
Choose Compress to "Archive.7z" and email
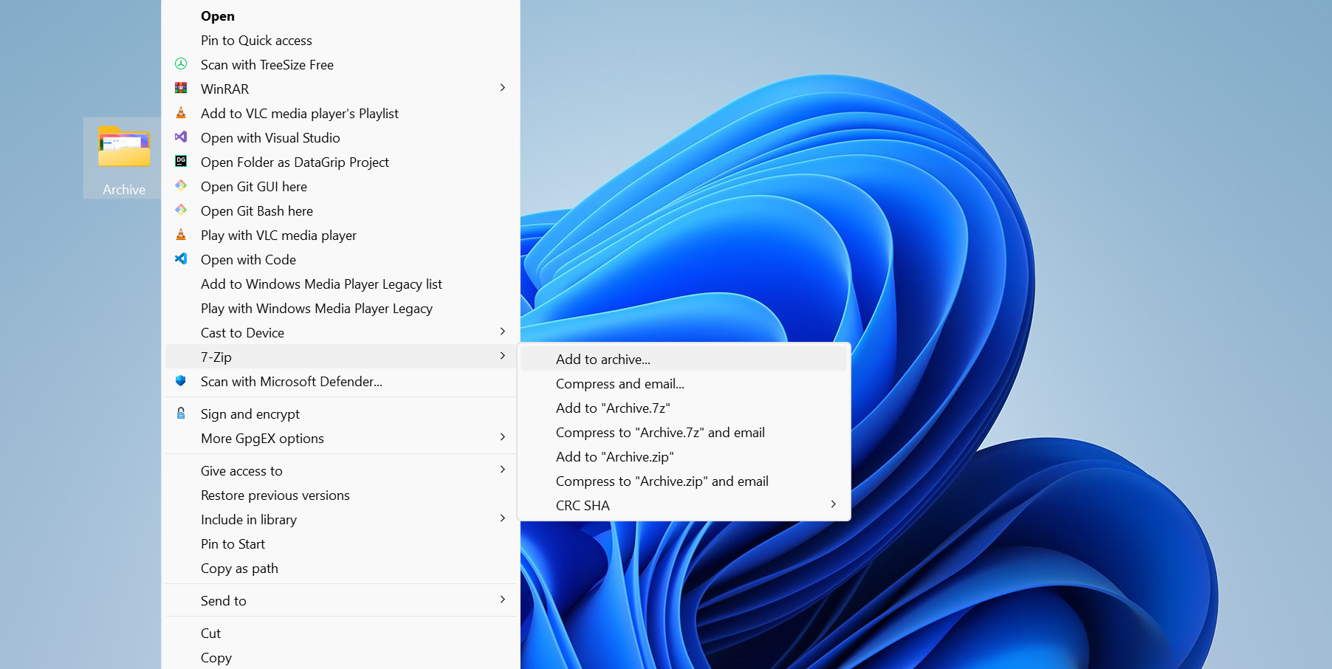(660, 433)
